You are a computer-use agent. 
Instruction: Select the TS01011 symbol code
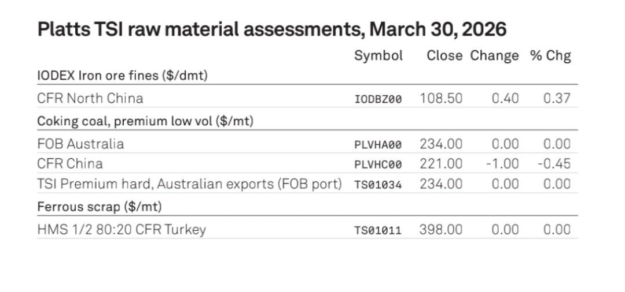378,230
